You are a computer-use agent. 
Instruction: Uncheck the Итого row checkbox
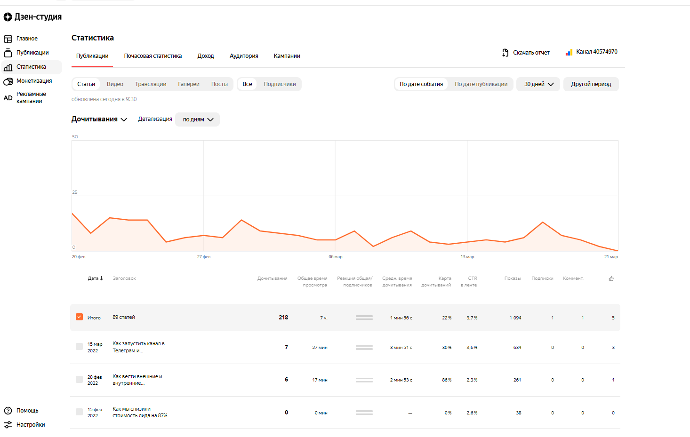79,317
